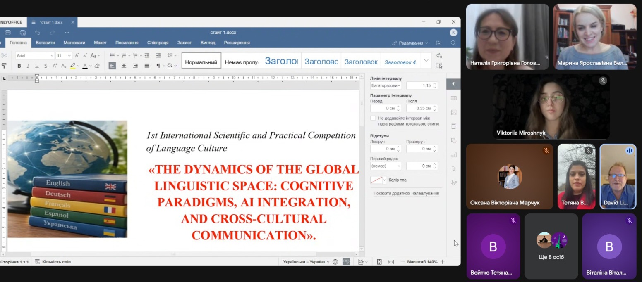Open the Редагування mode dropdown
642x282 pixels.
(x=410, y=43)
